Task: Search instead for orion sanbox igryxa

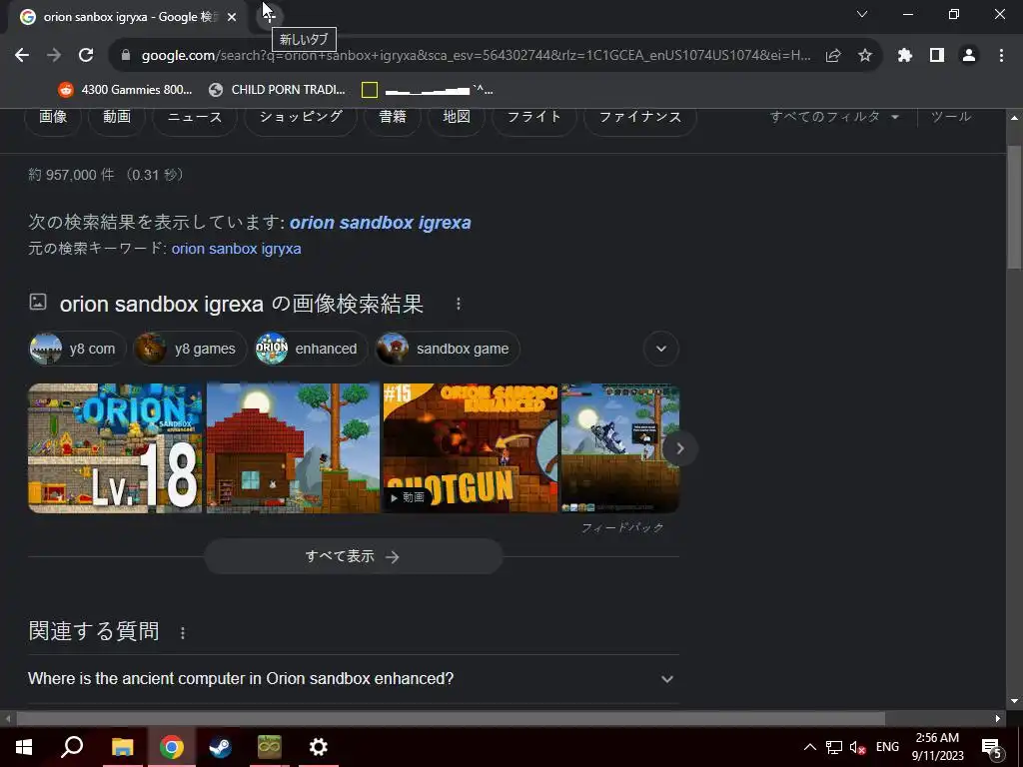Action: coord(236,249)
